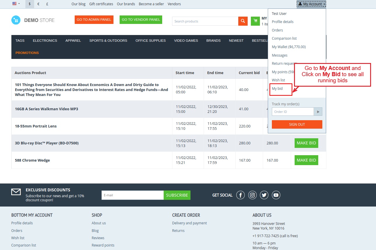Open the green shopping cart icon

point(255,21)
